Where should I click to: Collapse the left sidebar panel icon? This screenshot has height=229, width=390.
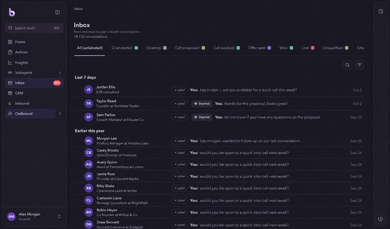(57, 13)
